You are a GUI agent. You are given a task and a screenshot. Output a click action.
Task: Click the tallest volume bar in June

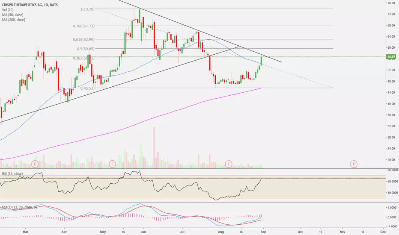[154, 147]
